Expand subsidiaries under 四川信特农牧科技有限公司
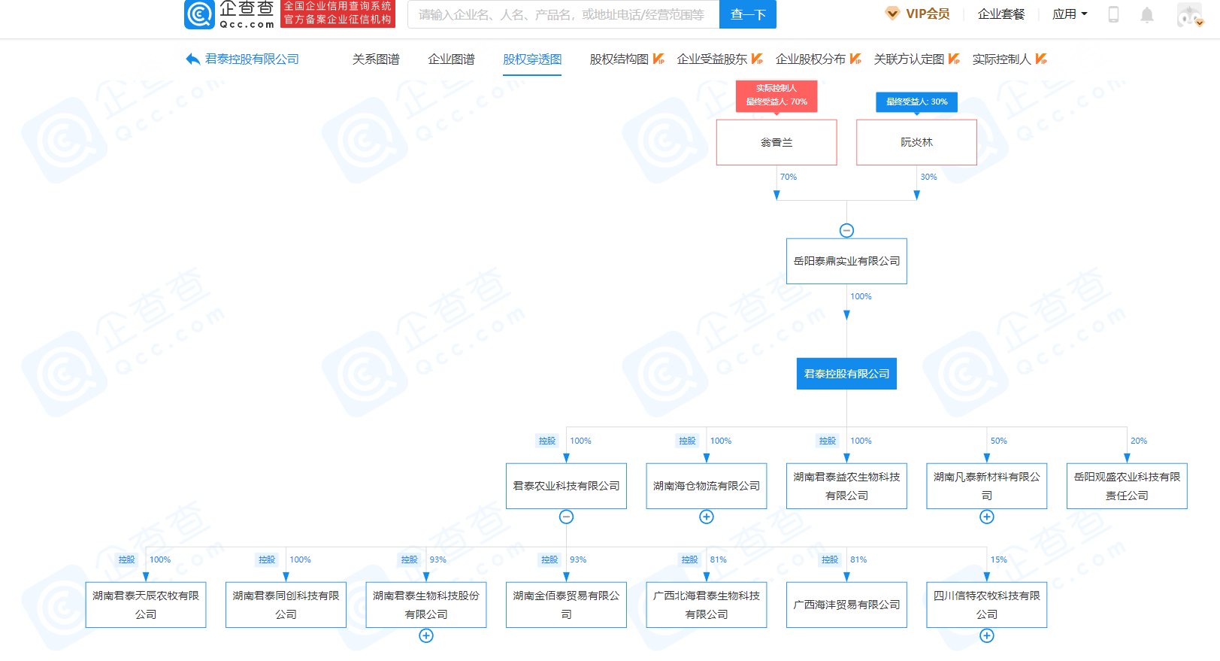The width and height of the screenshot is (1220, 661). tap(987, 635)
